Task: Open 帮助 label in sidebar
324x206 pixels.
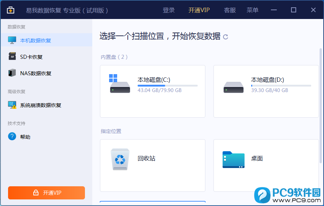Action: (25, 137)
